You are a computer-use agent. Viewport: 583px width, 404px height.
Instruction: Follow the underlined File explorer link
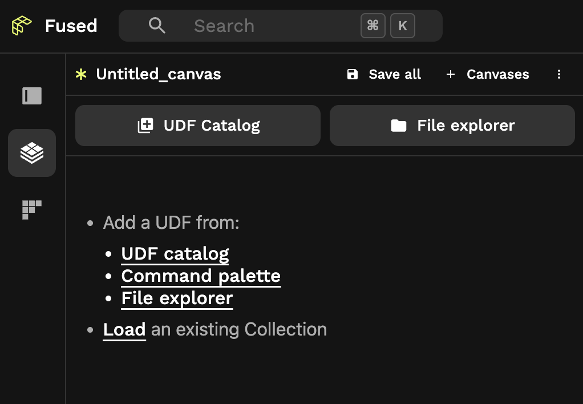[177, 298]
